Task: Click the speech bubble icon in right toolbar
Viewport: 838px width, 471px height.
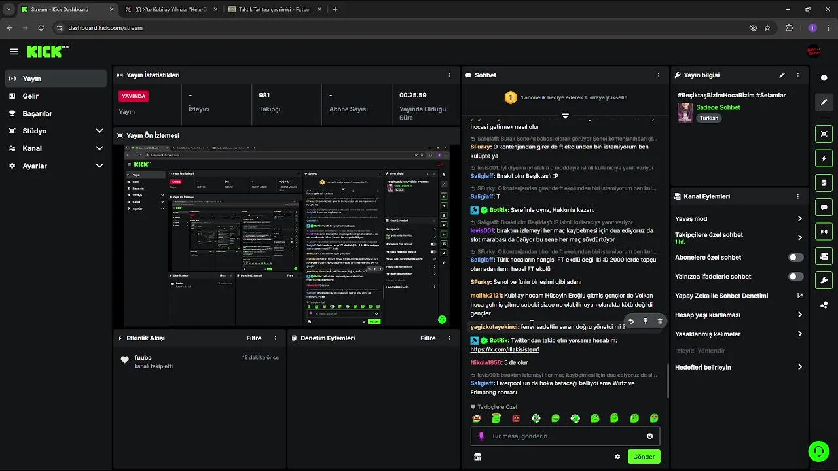Action: (x=824, y=207)
